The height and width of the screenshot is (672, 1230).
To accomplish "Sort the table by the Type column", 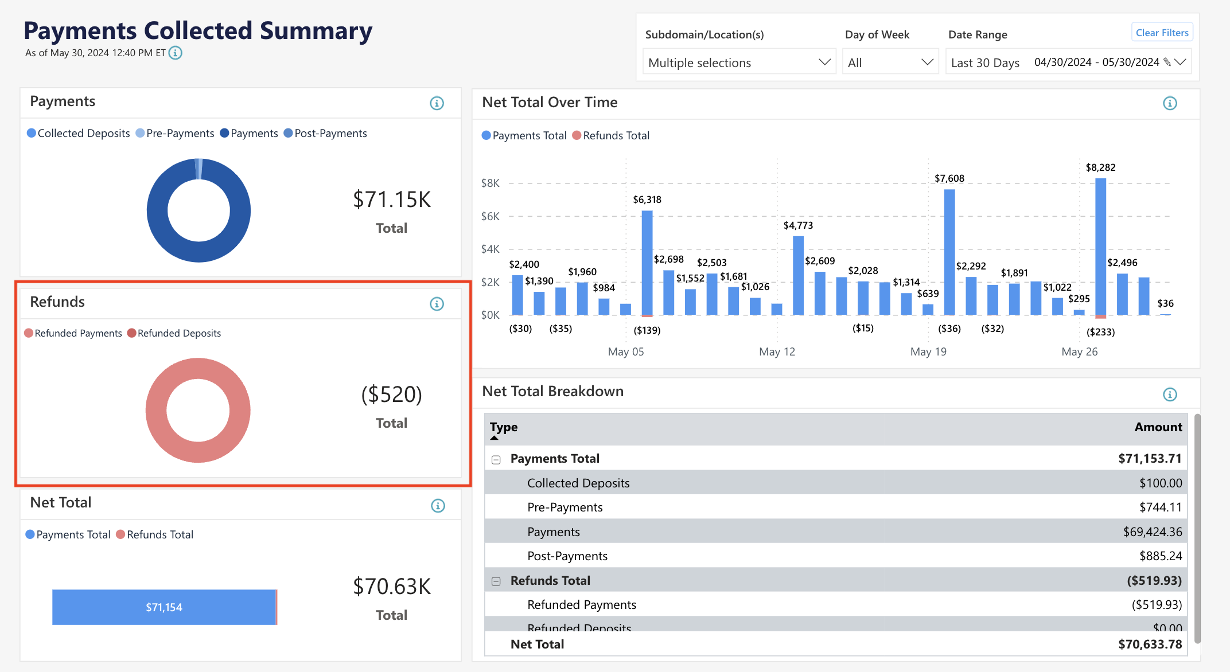I will 503,427.
